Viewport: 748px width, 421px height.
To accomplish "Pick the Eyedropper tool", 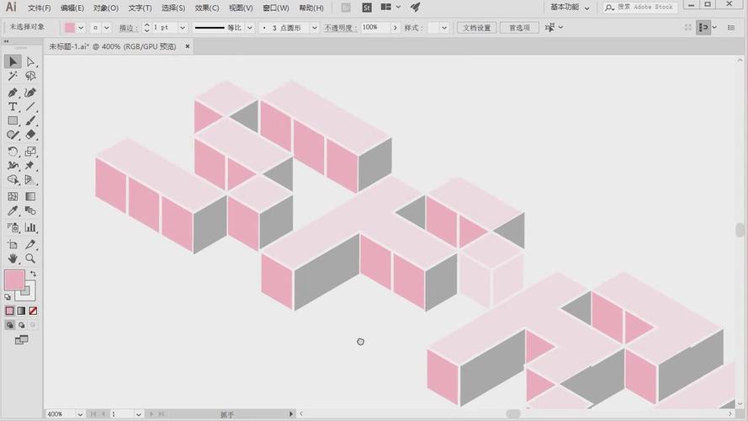I will point(13,210).
